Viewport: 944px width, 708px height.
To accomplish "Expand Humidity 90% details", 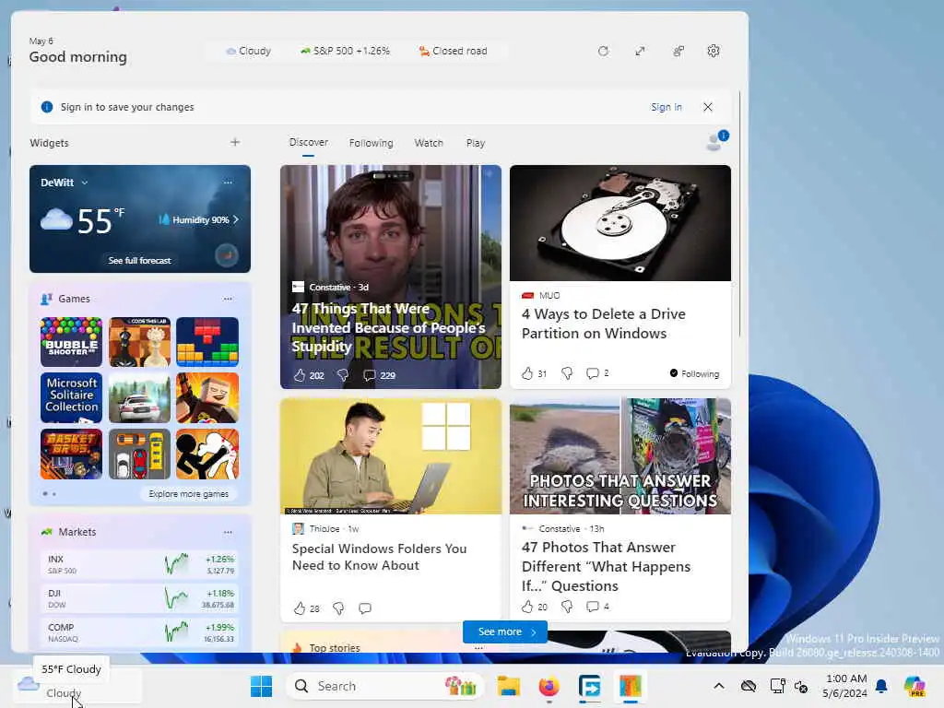I will point(198,219).
